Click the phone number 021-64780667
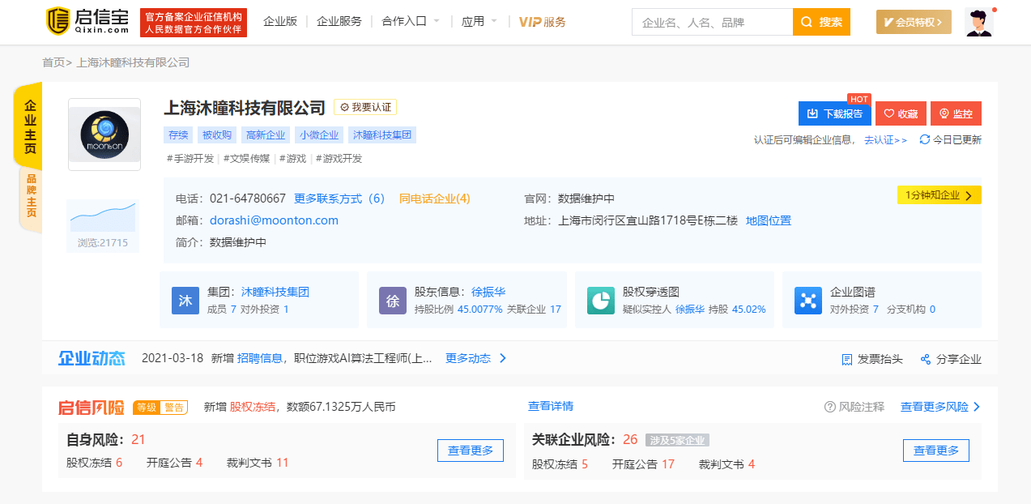 [x=248, y=199]
